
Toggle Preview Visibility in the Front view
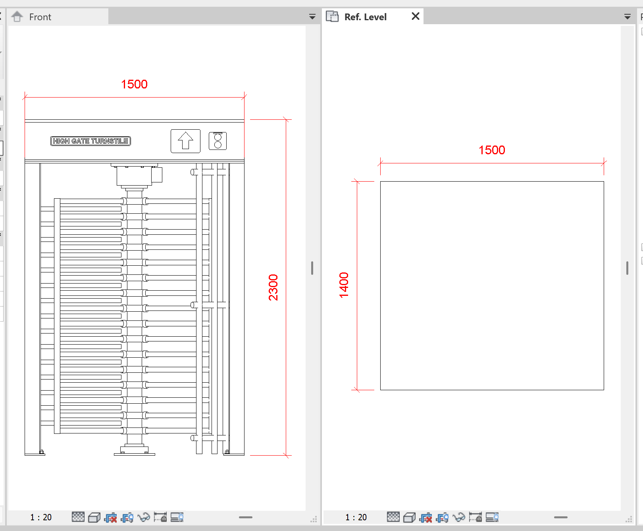click(x=177, y=517)
